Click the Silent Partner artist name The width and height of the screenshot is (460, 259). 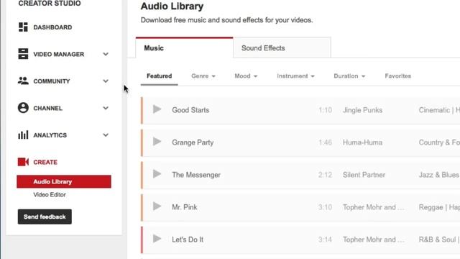(x=364, y=175)
